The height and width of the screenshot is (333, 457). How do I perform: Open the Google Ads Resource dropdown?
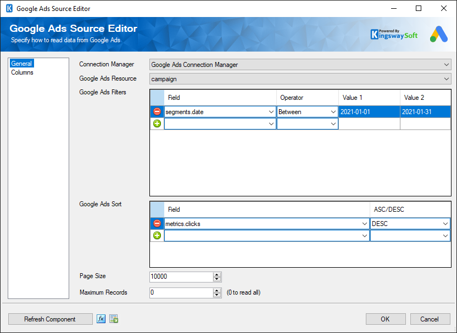446,79
